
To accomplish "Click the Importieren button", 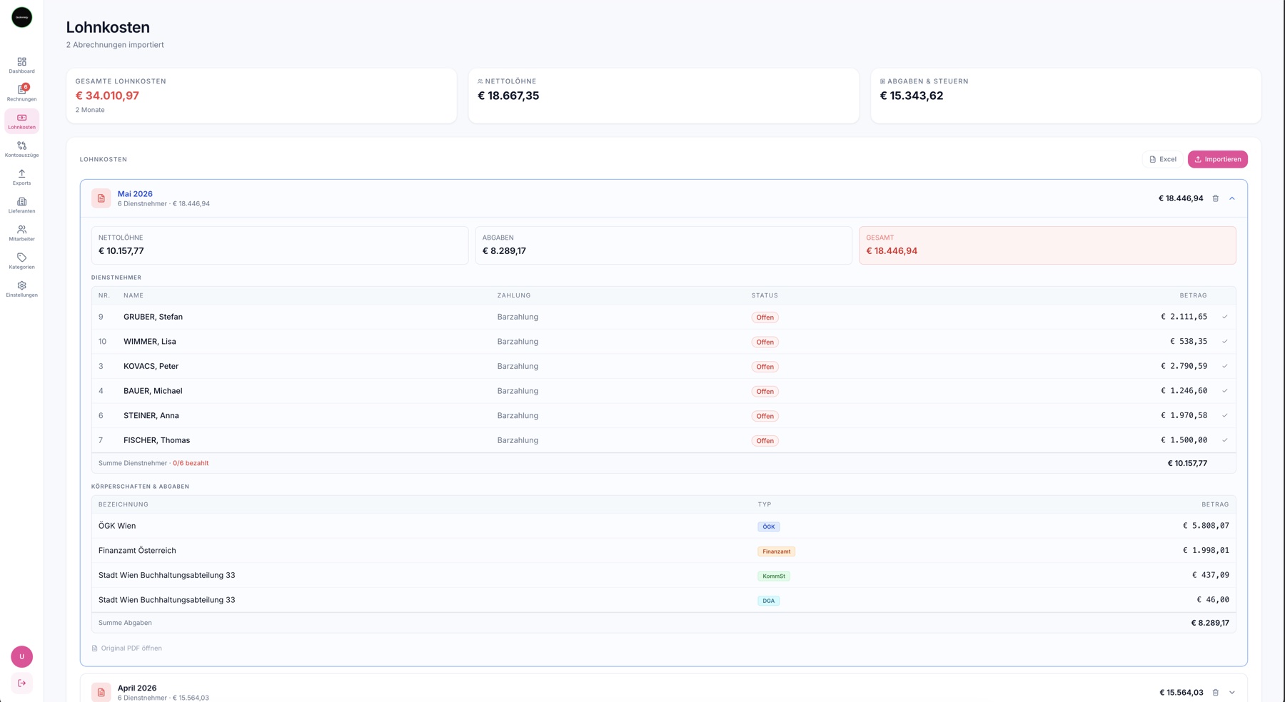I will (x=1217, y=159).
